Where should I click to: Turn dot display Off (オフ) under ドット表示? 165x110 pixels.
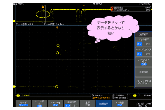[148, 44]
